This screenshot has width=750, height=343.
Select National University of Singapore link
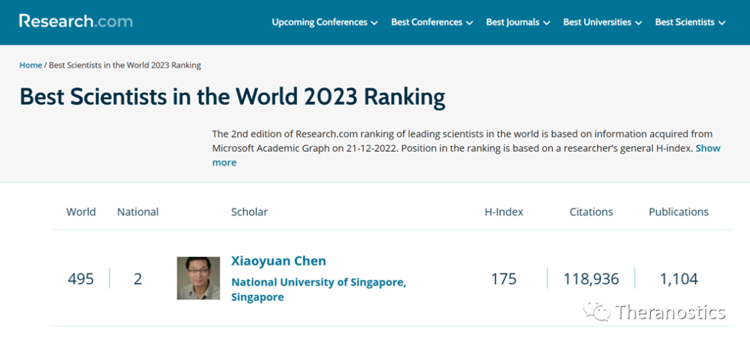pyautogui.click(x=318, y=282)
